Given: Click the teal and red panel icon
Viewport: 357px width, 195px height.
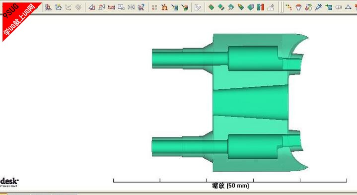Looking at the screenshot, I should [x=261, y=7].
